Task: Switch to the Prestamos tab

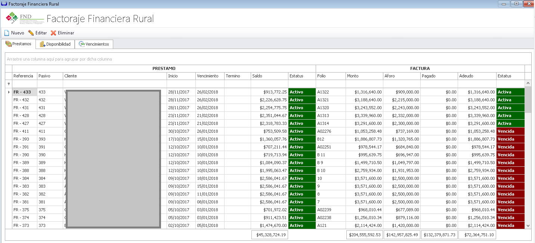Action: 18,44
